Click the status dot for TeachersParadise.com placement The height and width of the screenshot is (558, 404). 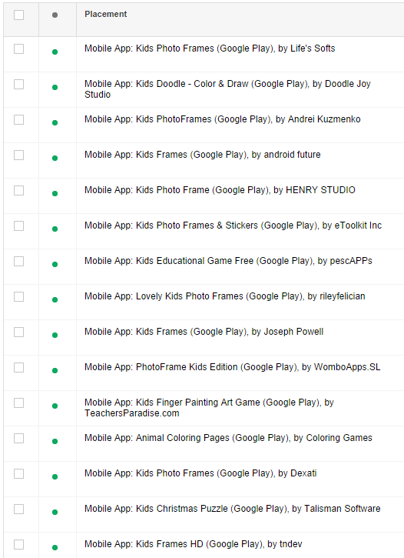[55, 406]
